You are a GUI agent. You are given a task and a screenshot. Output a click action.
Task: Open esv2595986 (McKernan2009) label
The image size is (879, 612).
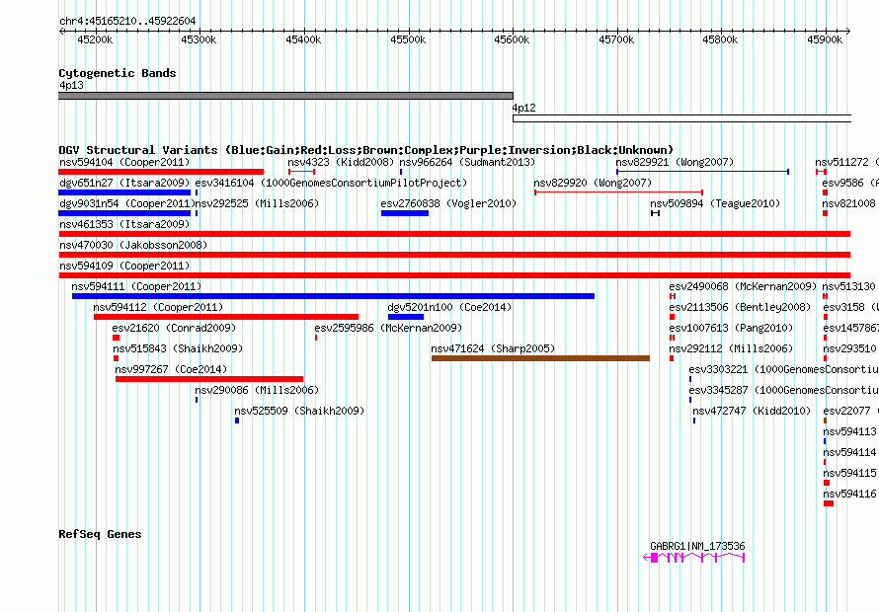(388, 328)
